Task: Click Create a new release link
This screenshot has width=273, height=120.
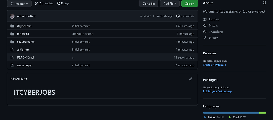Action: coord(214,65)
